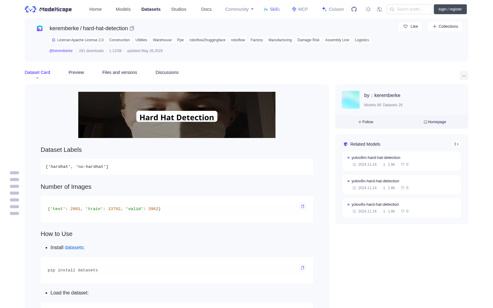Switch to the Files and versions tab

(x=120, y=72)
